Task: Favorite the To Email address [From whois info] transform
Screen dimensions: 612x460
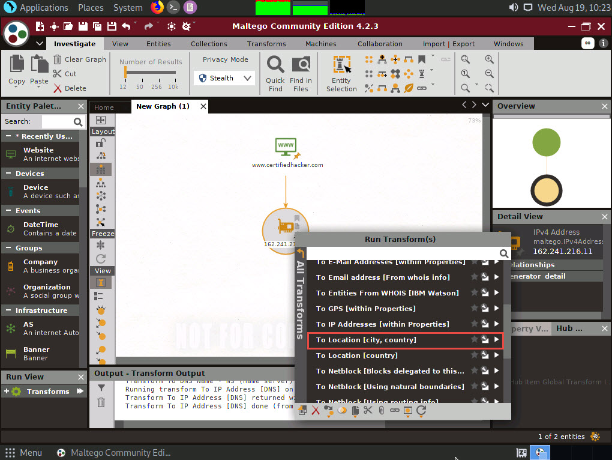Action: coord(474,277)
